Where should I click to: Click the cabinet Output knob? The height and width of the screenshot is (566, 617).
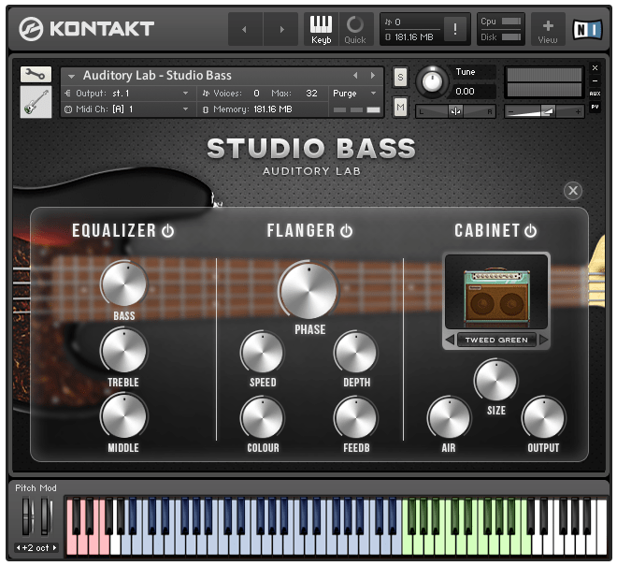[x=543, y=417]
